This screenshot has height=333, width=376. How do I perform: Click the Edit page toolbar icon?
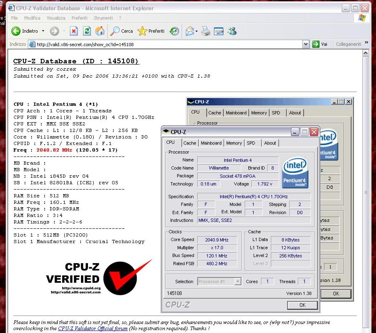pos(219,31)
